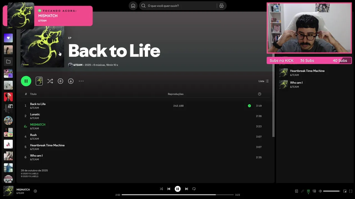
Task: Open the Now Playing view icon
Action: 296,191
